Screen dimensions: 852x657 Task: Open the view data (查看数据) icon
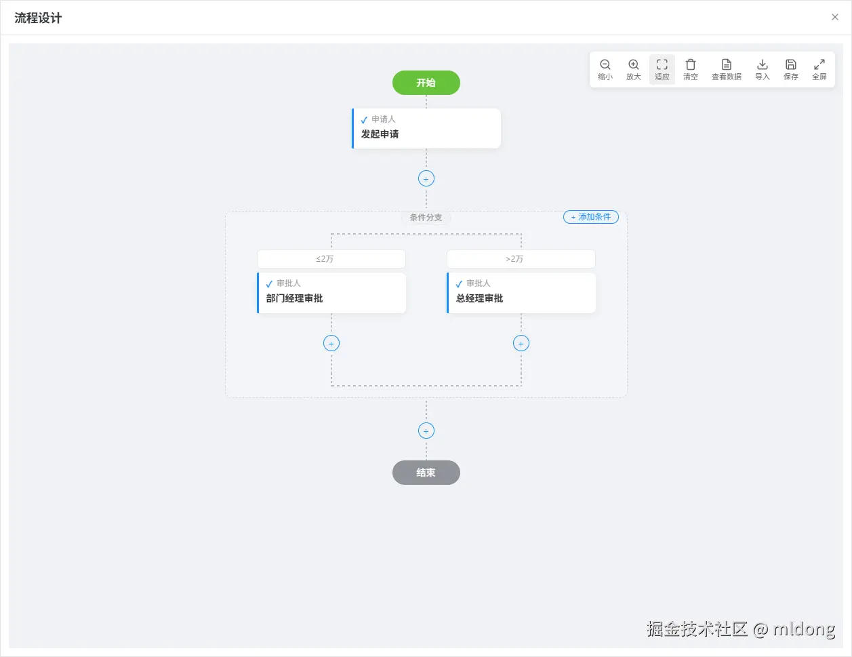pos(727,64)
